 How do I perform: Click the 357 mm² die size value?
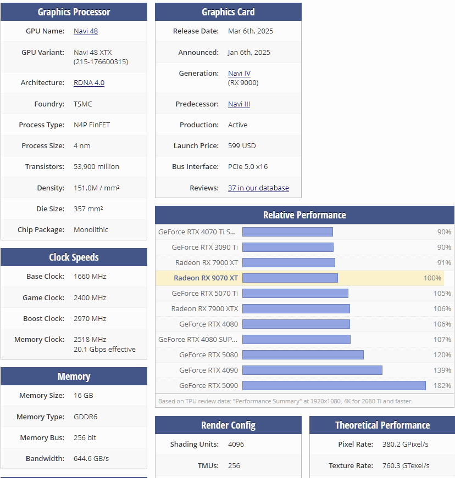(88, 209)
